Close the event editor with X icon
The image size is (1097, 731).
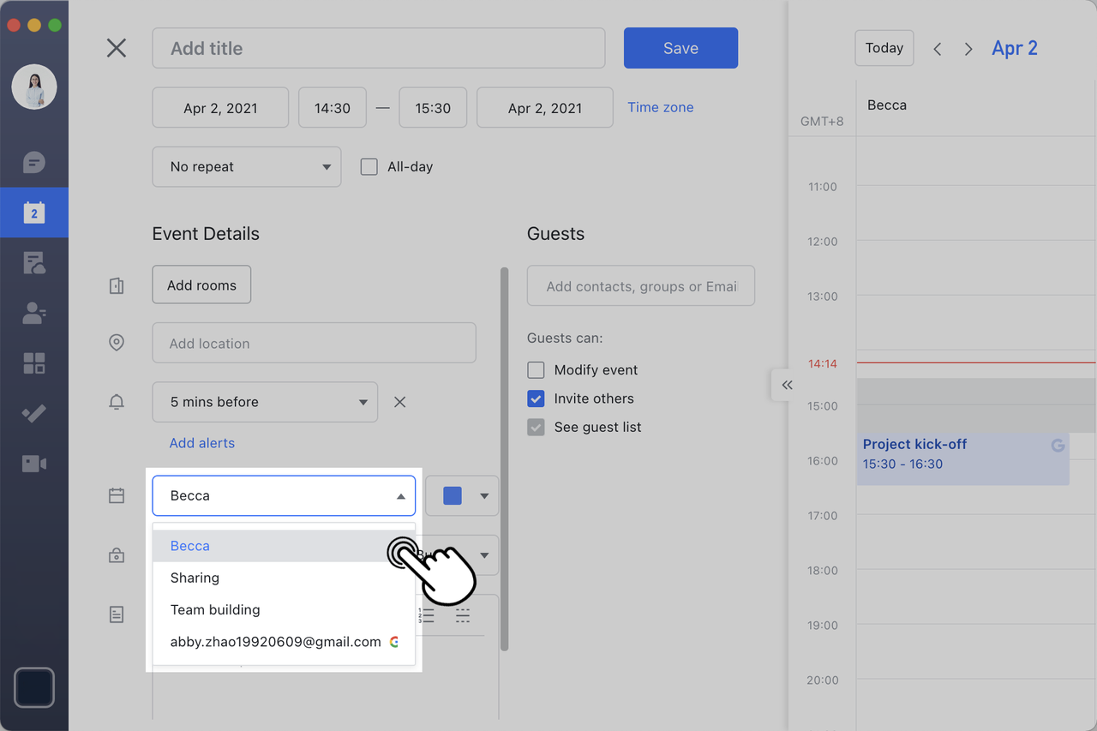(117, 48)
